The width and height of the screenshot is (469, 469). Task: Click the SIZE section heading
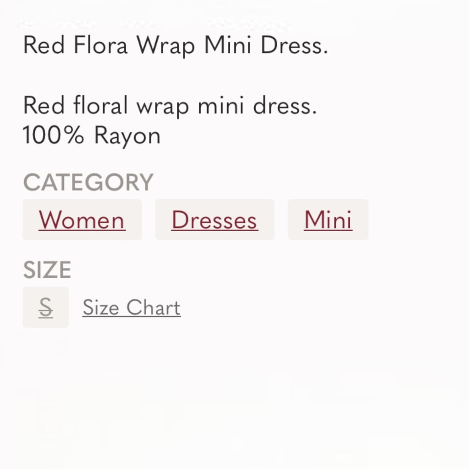click(47, 269)
